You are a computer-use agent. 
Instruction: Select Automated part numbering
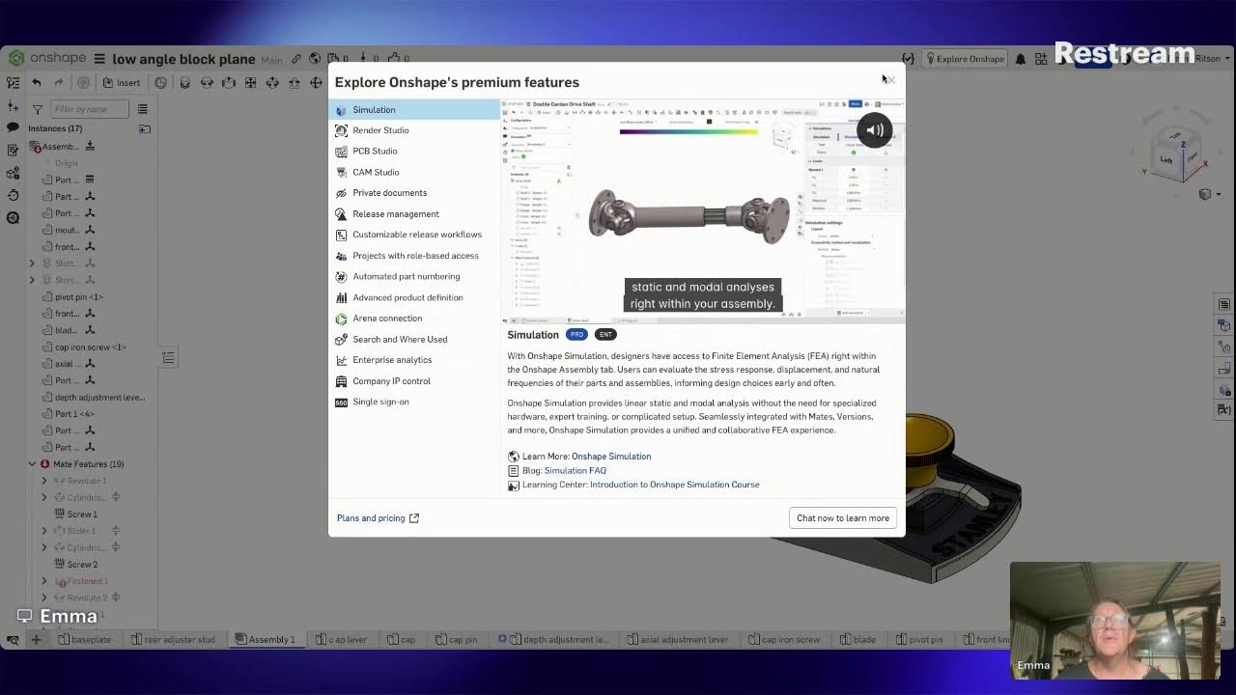(413, 276)
